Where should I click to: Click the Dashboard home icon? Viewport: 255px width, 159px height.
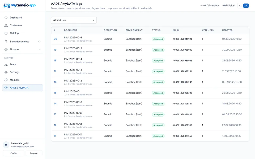[6, 18]
